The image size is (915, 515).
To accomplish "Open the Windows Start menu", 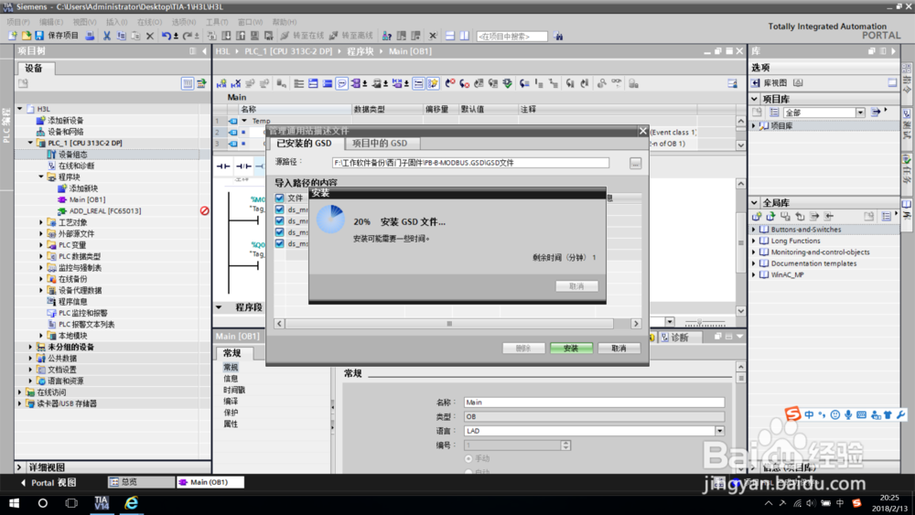I will point(14,503).
